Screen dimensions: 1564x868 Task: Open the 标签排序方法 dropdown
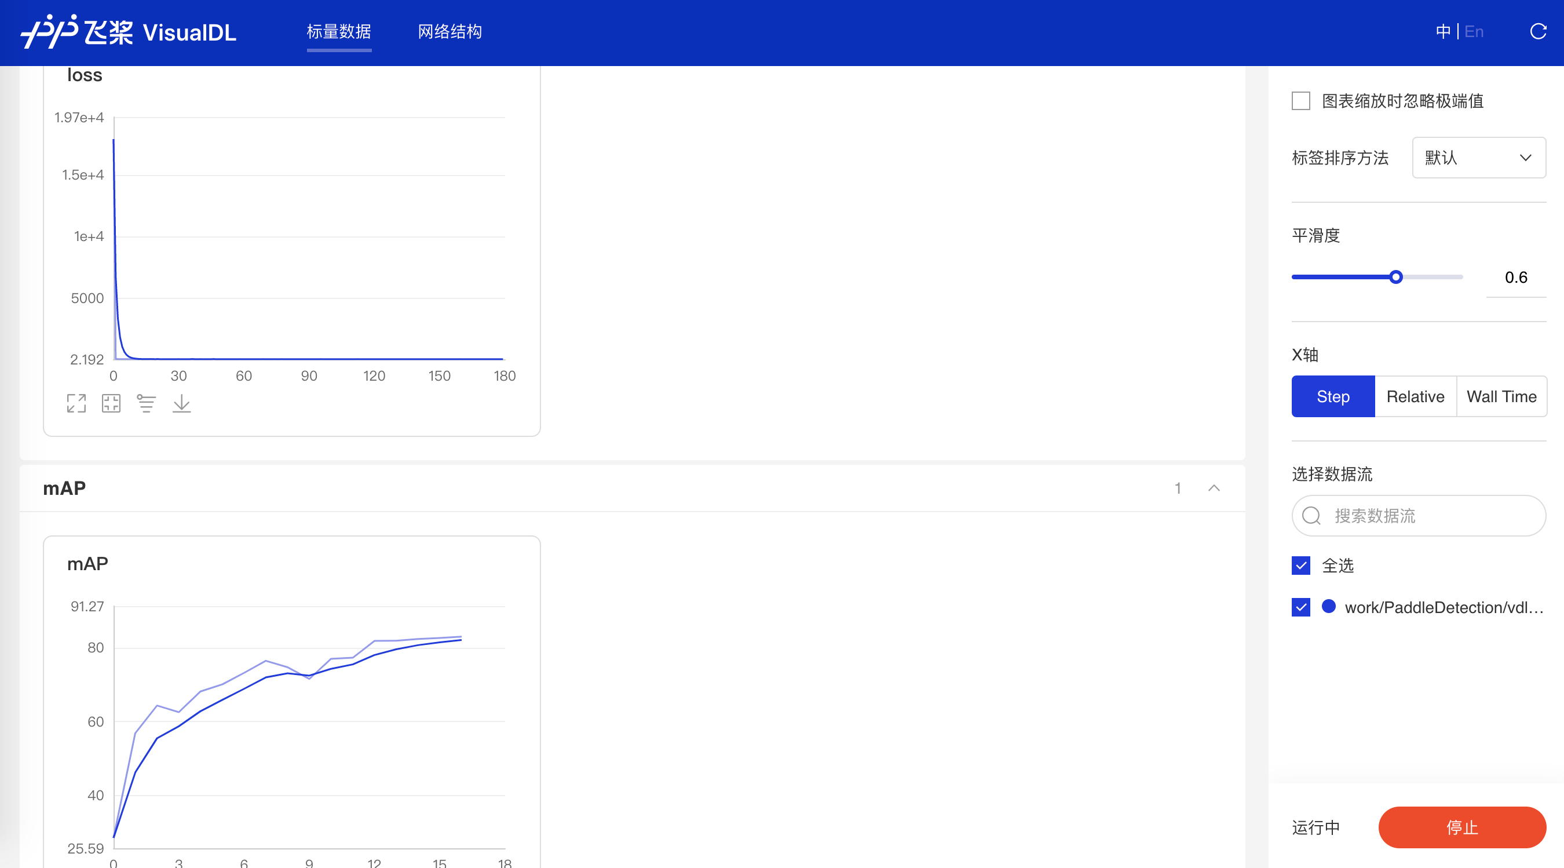[x=1479, y=158]
